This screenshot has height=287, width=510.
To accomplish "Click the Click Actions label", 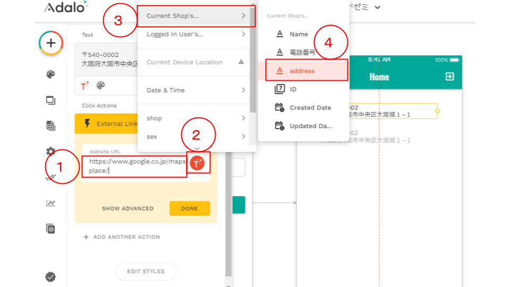I will pyautogui.click(x=99, y=105).
